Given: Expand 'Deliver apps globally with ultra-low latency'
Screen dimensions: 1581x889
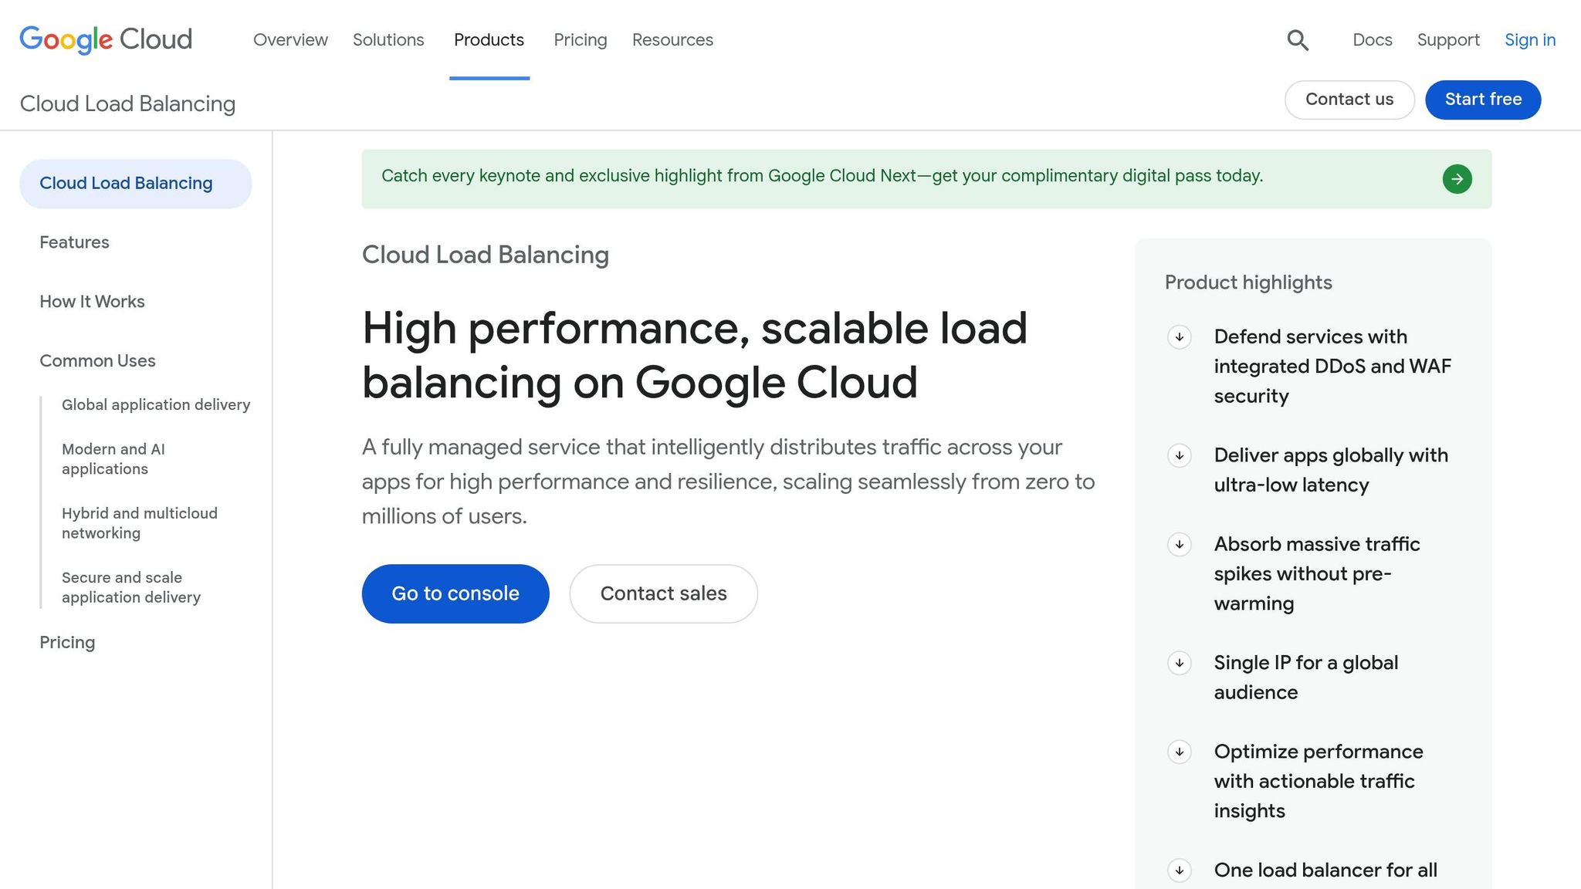Looking at the screenshot, I should tap(1180, 456).
